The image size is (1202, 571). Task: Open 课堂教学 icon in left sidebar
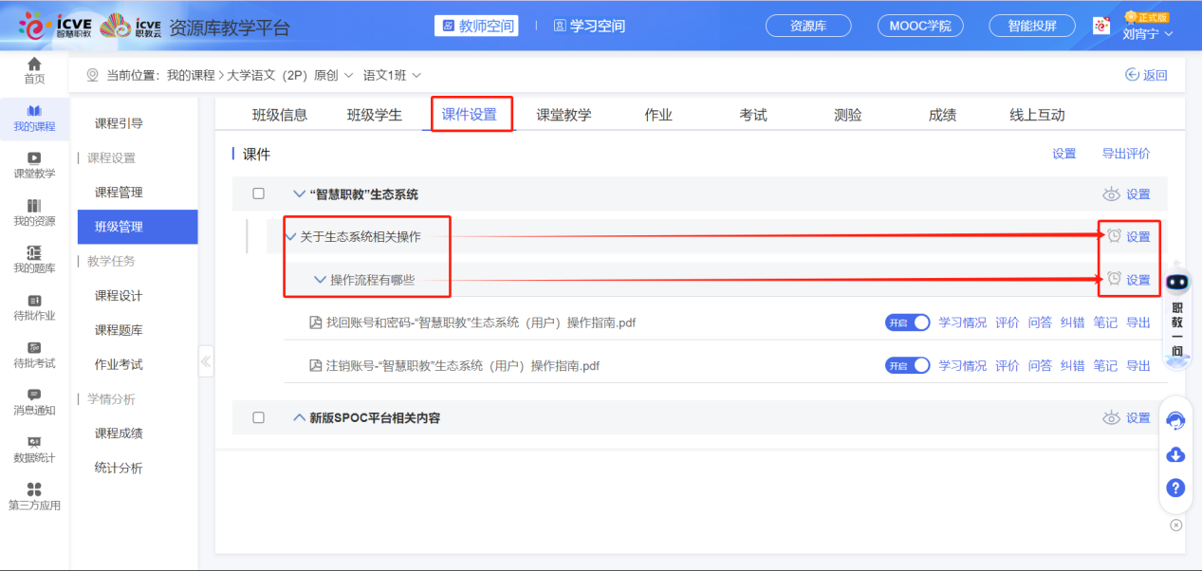click(34, 158)
